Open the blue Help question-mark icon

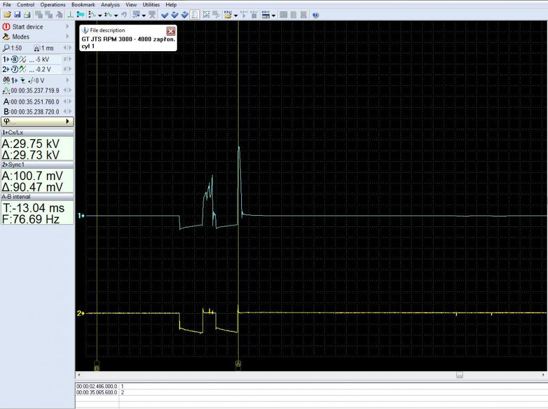pyautogui.click(x=316, y=15)
